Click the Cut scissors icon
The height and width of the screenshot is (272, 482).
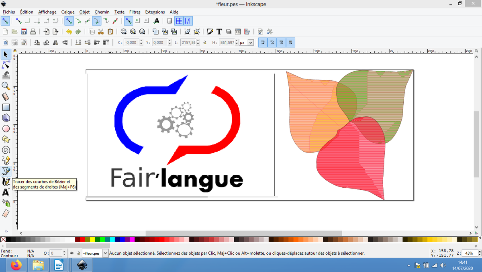(101, 32)
